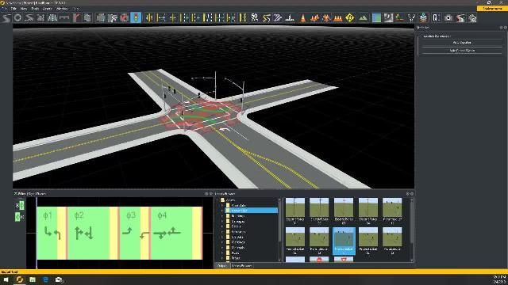Select the highlighted blue signal thumbnail in the second row
This screenshot has height=285, width=508.
coord(344,241)
